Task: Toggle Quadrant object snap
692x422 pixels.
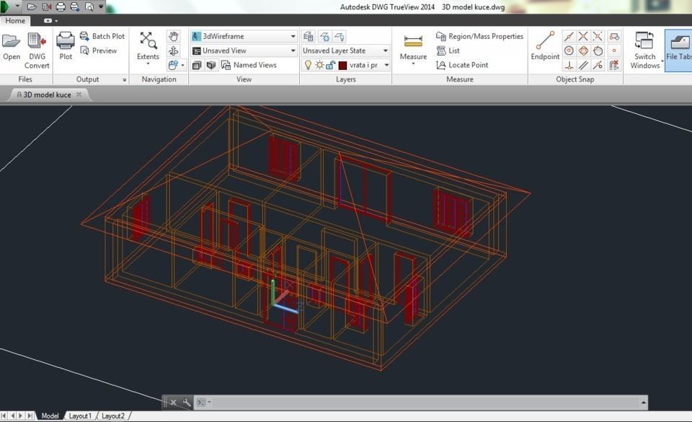Action: [x=583, y=50]
